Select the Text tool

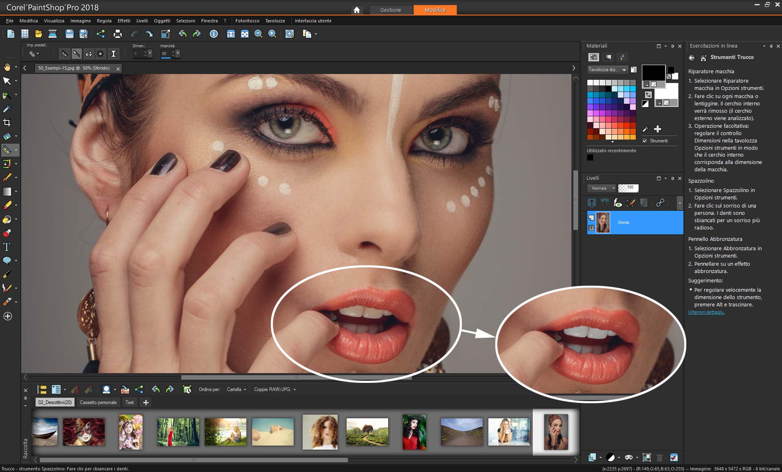pos(7,247)
